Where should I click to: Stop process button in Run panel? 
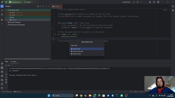pos(9,66)
